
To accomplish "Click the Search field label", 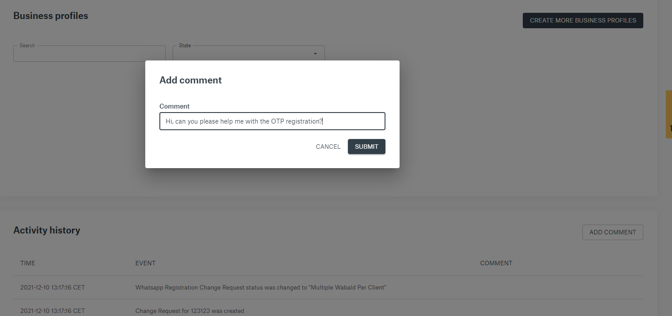I will coord(27,45).
